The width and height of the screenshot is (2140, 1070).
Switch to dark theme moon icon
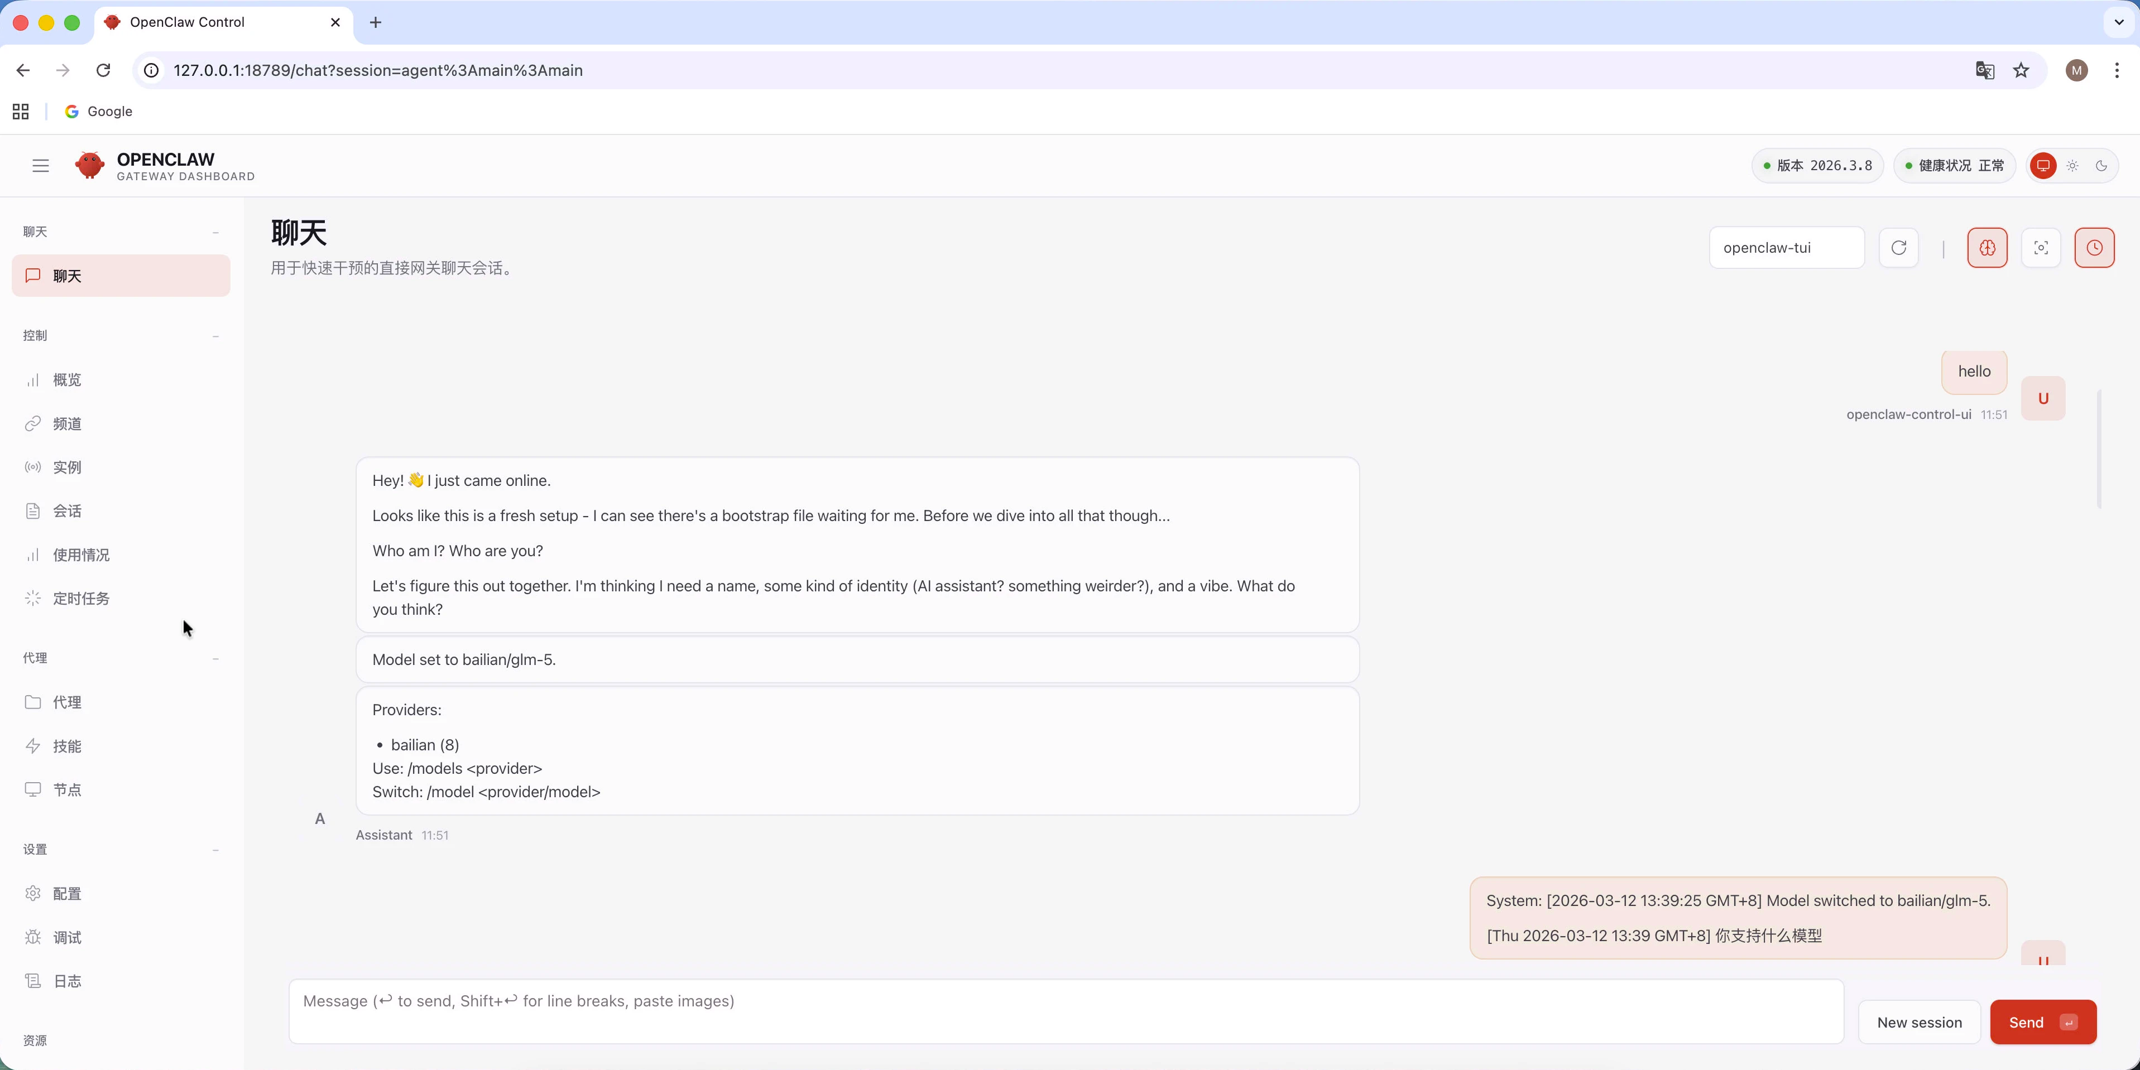pos(2102,166)
